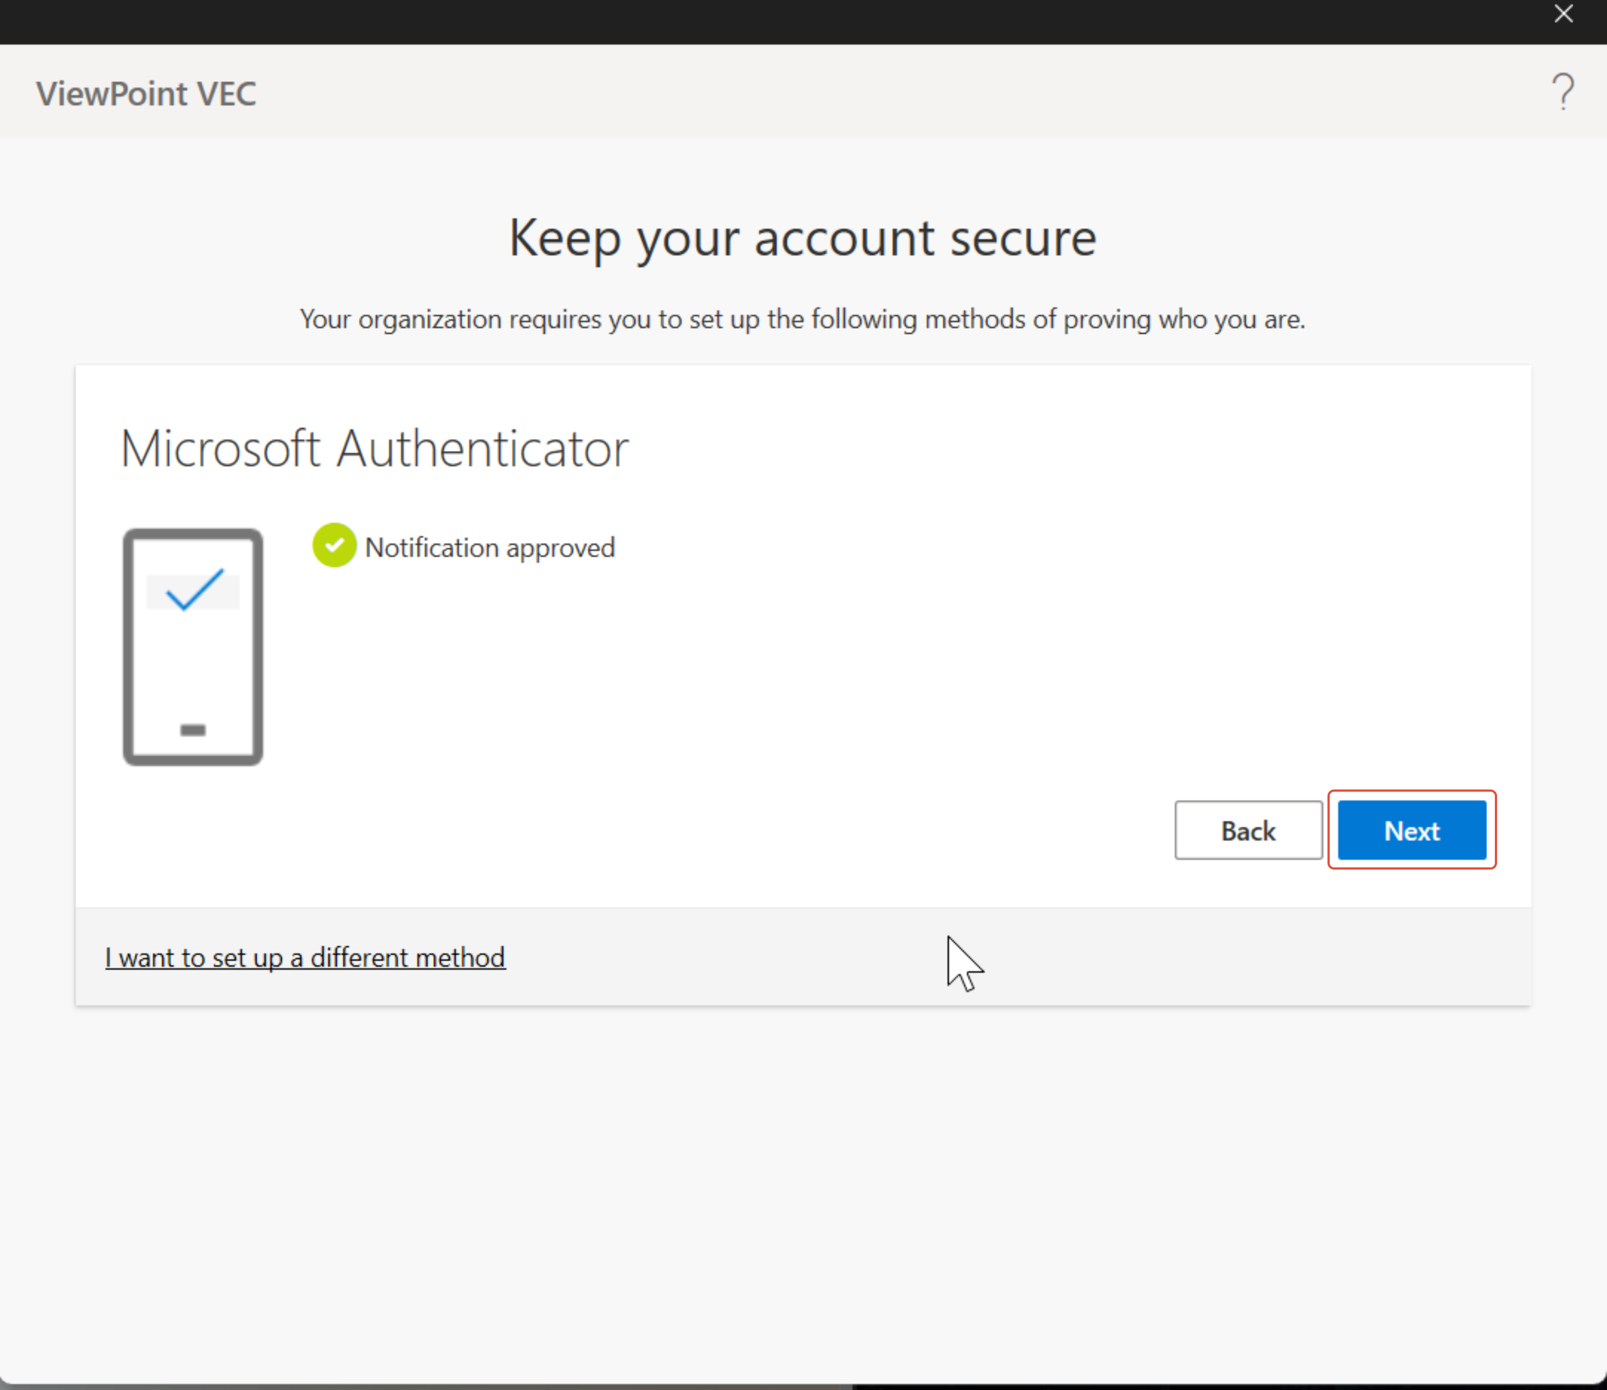
Task: Click the 'Notification approved' status text
Action: (x=489, y=547)
